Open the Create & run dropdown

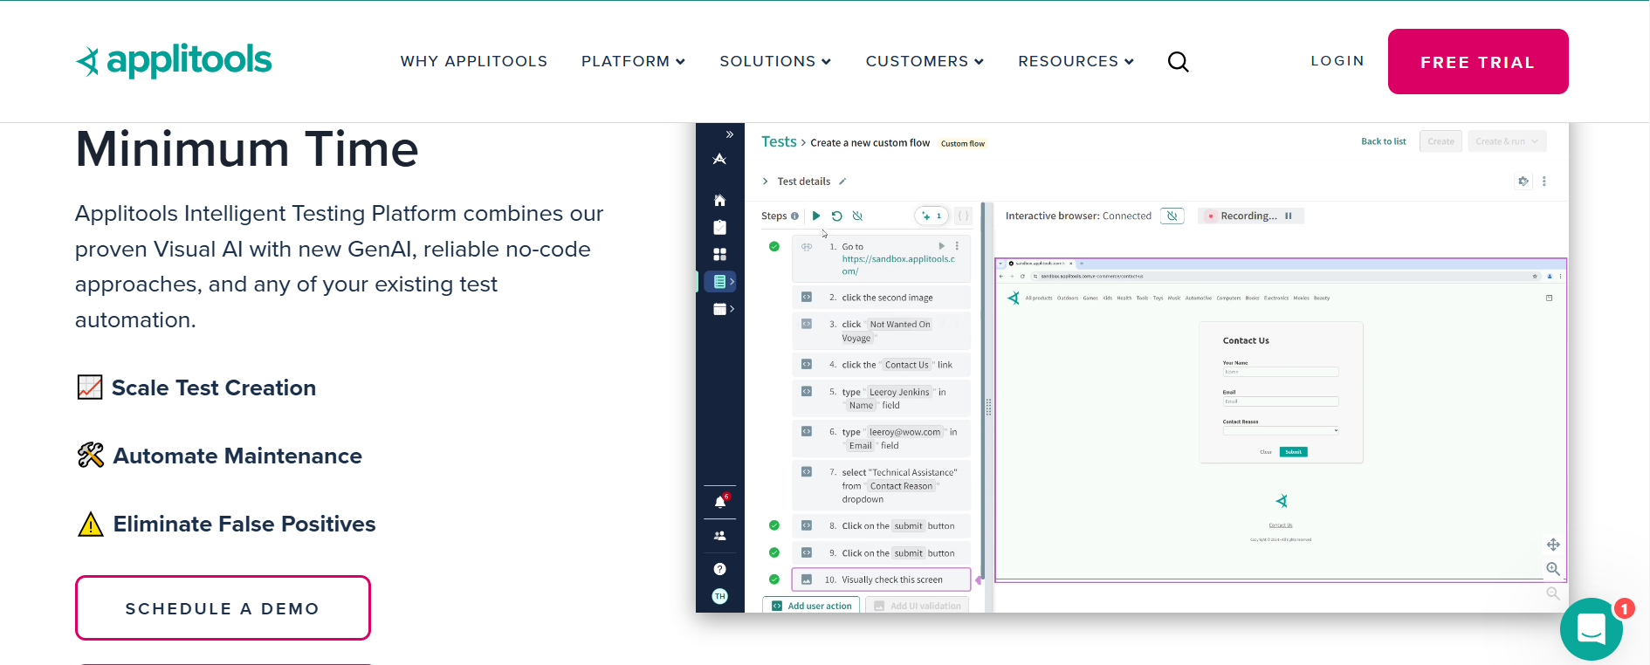(x=1507, y=141)
